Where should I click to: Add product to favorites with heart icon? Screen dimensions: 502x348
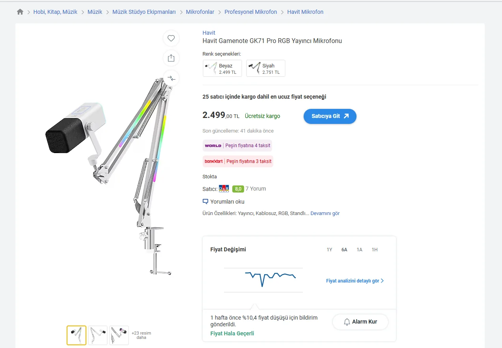pos(171,38)
